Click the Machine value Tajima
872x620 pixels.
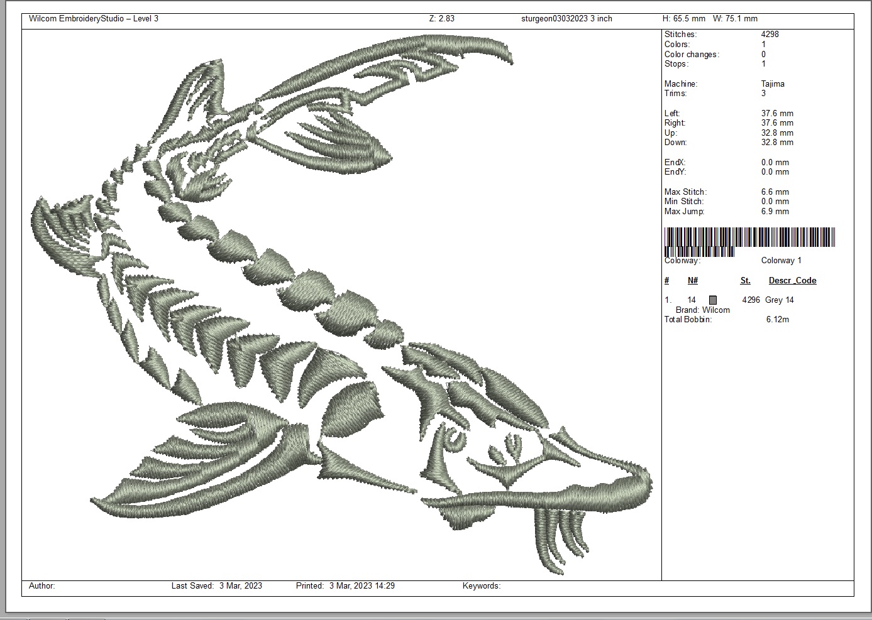point(773,84)
